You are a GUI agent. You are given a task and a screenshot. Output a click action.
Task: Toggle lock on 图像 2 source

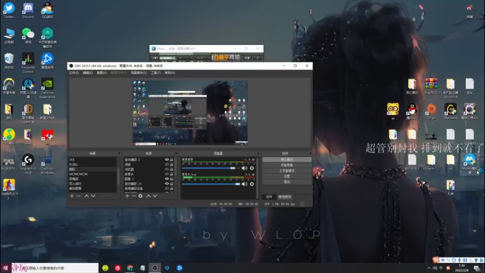(172, 179)
